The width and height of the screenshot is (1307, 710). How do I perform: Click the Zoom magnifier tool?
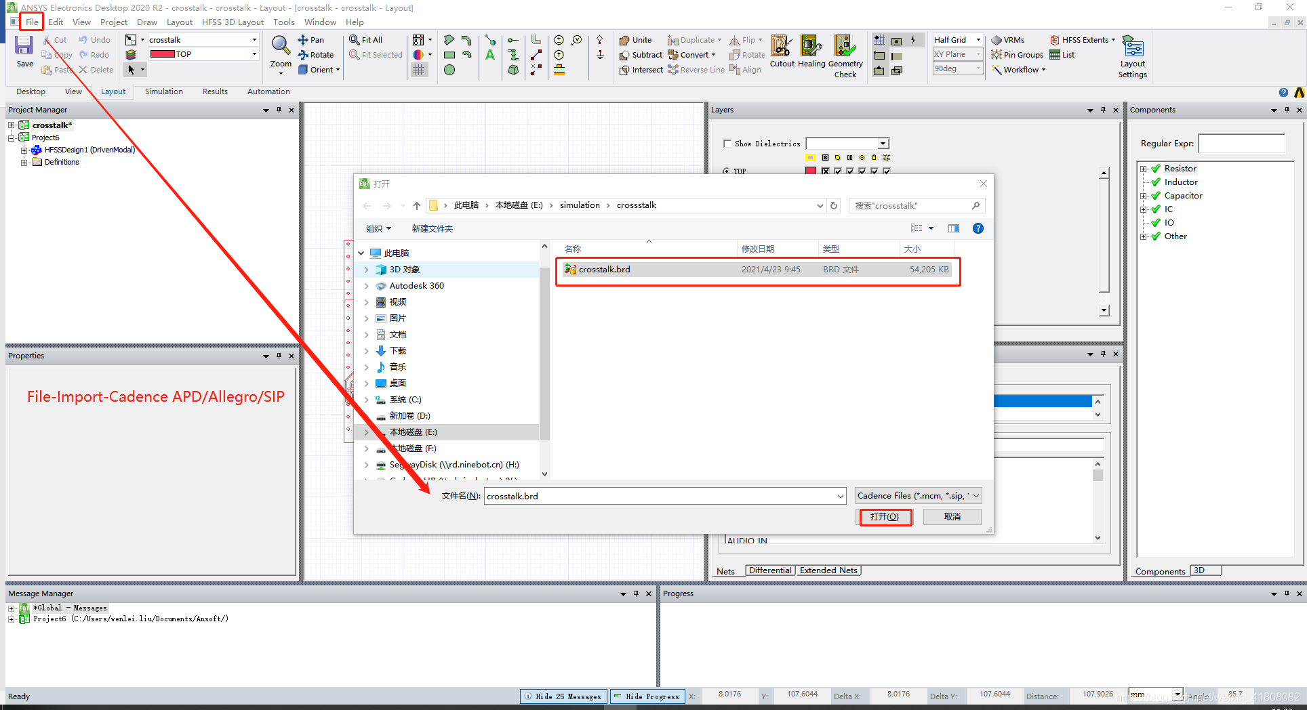point(281,45)
